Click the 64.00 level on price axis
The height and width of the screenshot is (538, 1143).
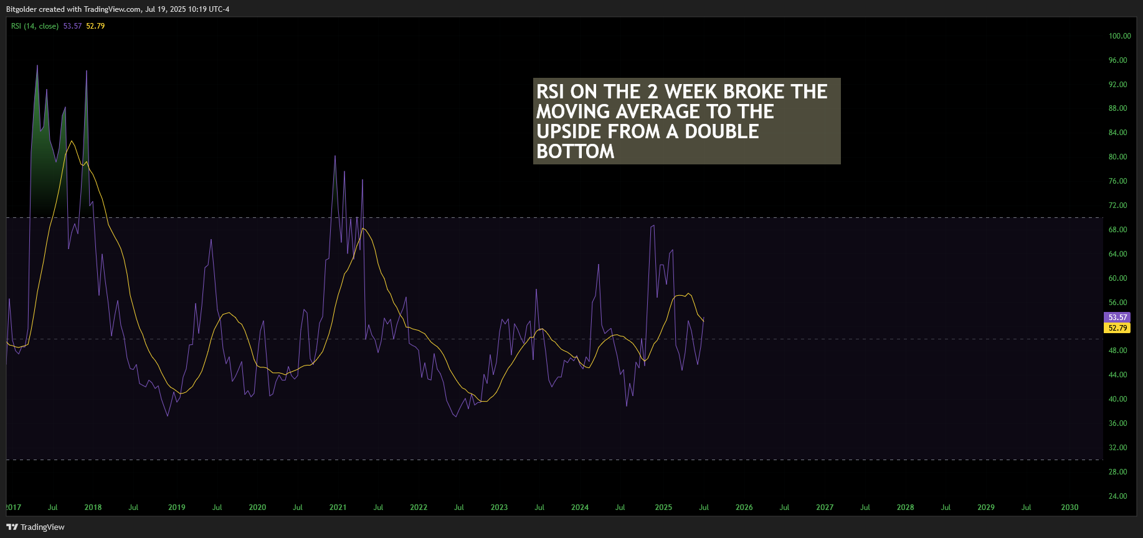1117,254
